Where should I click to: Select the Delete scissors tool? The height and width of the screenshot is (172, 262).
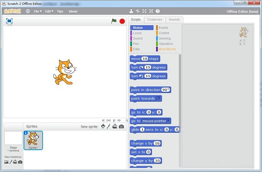pos(138,11)
